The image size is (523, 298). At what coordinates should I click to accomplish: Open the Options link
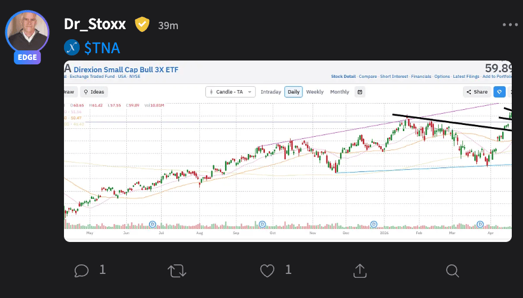(442, 77)
